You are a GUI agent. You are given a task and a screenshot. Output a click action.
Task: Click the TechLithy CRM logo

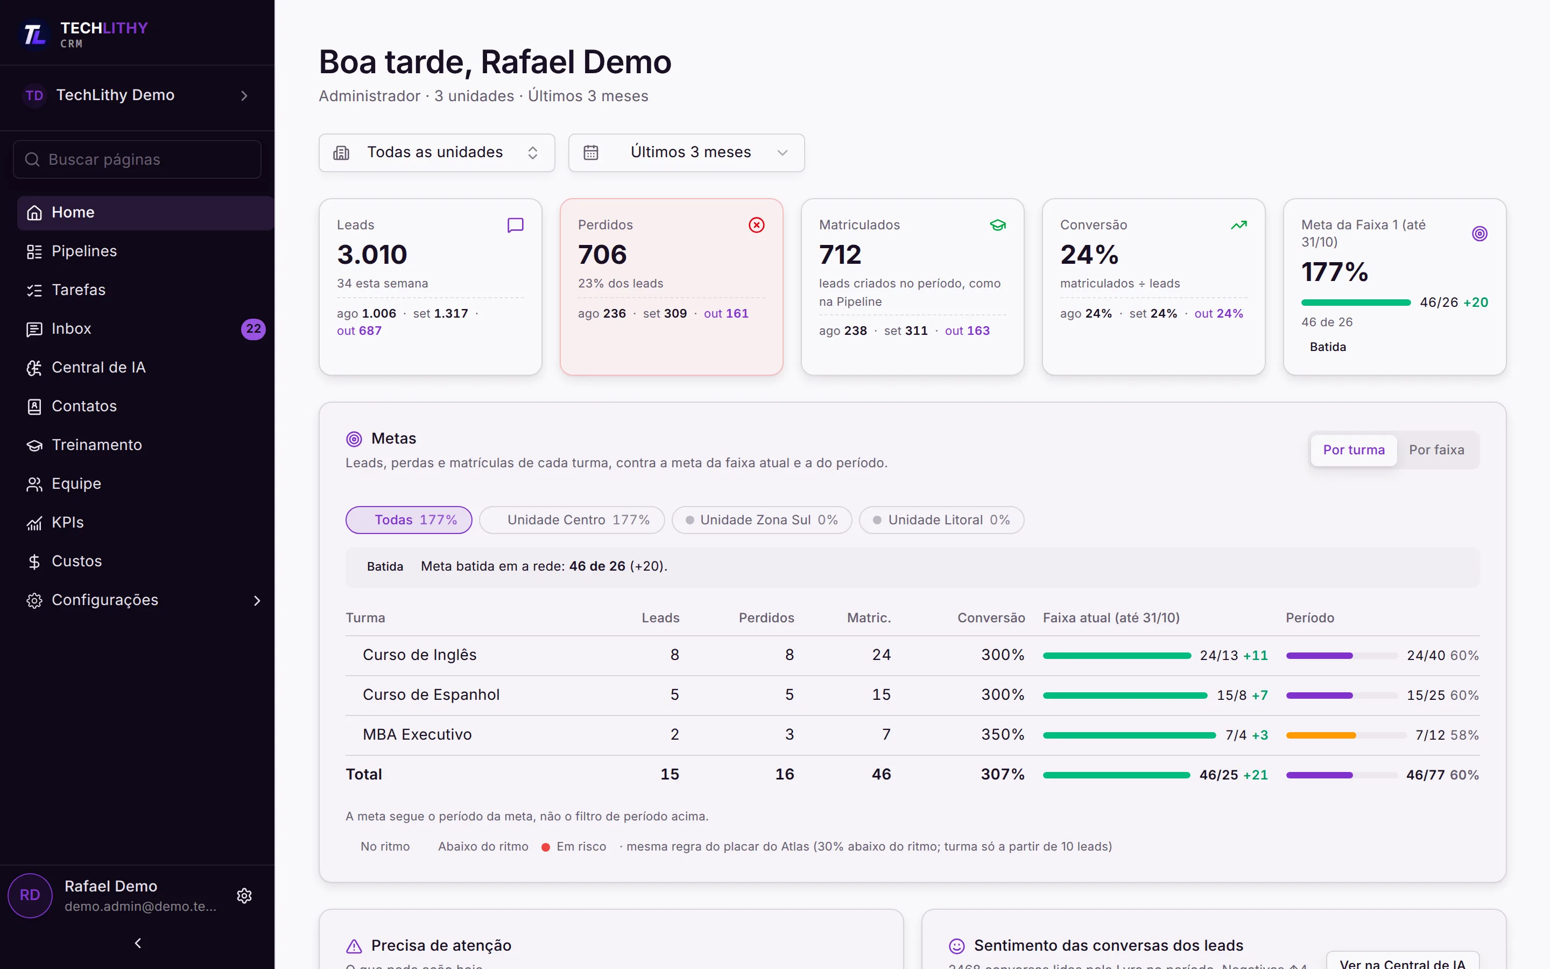(x=85, y=34)
